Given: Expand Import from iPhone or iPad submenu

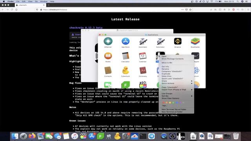Looking at the screenshot, I should tap(176, 90).
